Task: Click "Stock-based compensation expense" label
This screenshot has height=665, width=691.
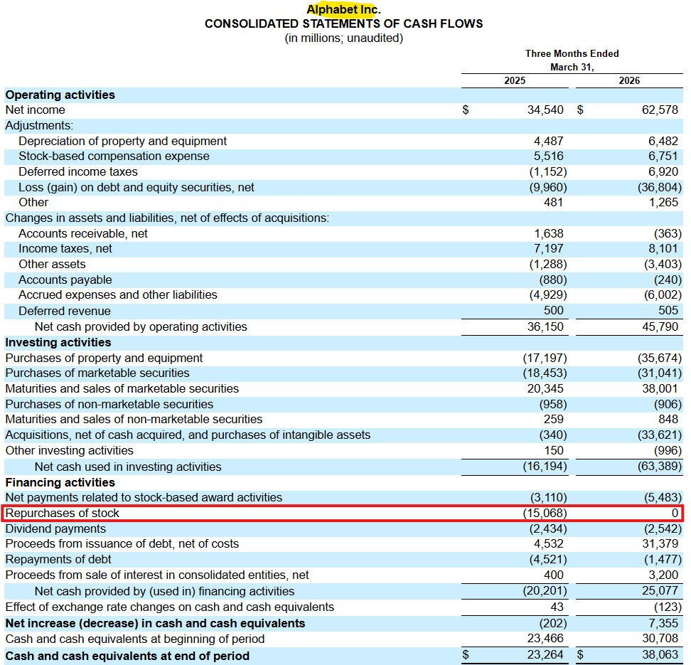Action: click(x=114, y=156)
